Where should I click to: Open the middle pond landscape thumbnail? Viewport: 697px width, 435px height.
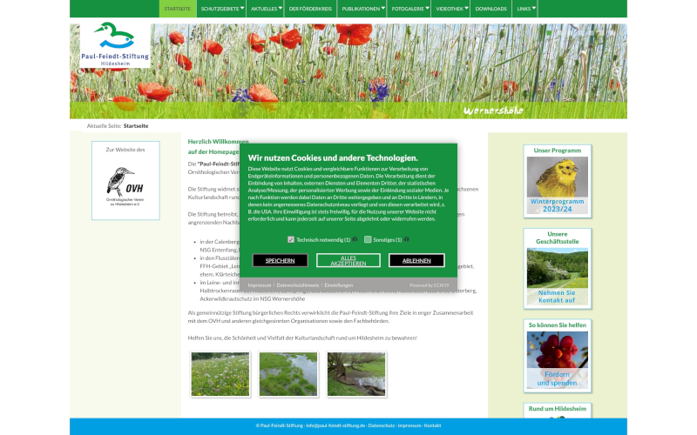coord(288,374)
